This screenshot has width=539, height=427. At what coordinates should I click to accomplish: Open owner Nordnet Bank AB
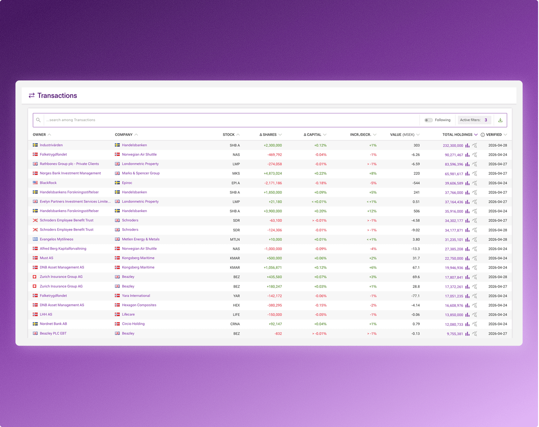[x=53, y=324]
